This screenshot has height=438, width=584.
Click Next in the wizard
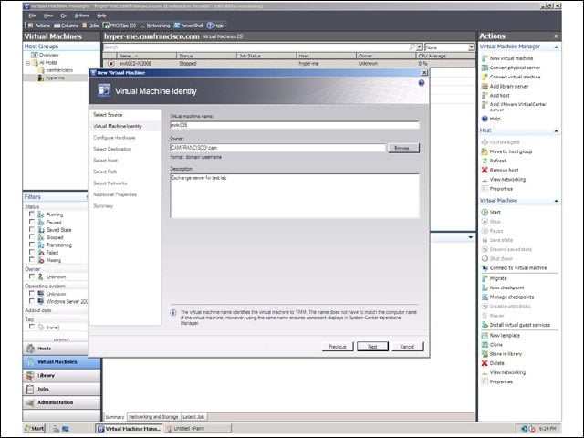click(x=372, y=347)
